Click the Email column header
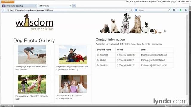This screenshot has height=107, width=191. click(143, 50)
